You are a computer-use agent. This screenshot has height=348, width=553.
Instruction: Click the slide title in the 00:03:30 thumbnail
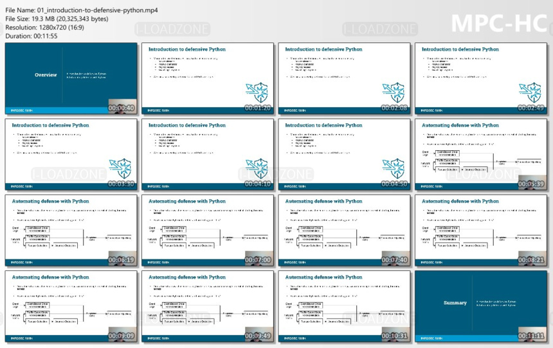pos(50,125)
